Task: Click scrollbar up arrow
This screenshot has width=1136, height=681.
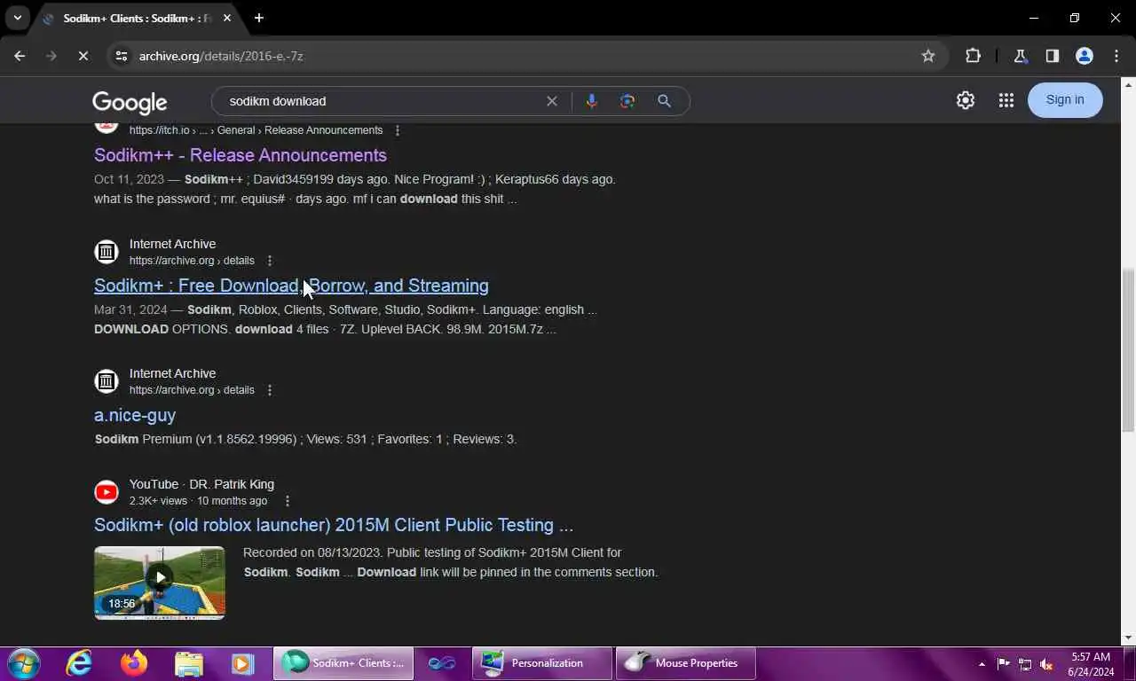Action: [x=1128, y=84]
